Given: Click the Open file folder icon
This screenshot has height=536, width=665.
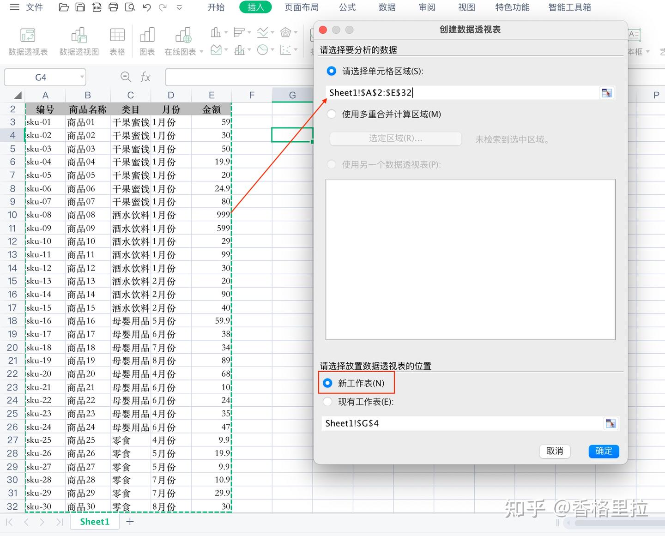Looking at the screenshot, I should pyautogui.click(x=64, y=7).
